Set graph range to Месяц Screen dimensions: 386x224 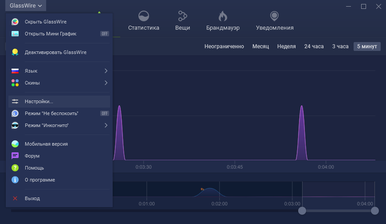pyautogui.click(x=260, y=46)
